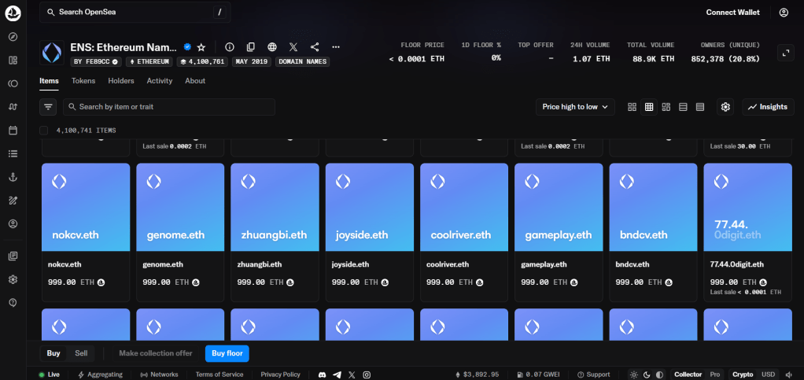Switch to the Holders tab
Screen dimensions: 804x380
click(x=121, y=81)
